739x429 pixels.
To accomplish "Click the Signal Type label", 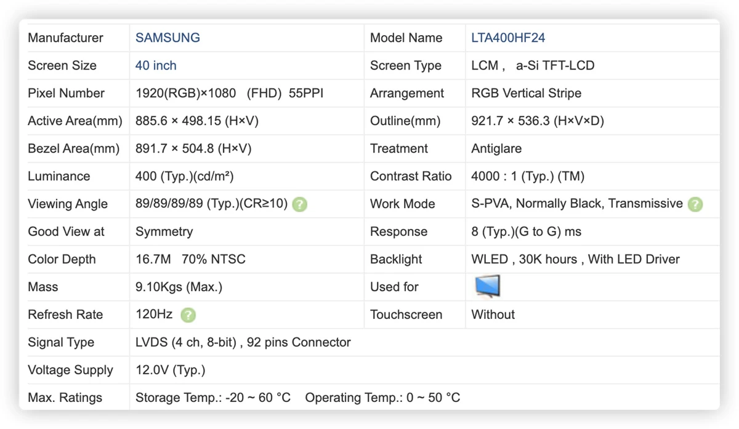I will [x=61, y=342].
